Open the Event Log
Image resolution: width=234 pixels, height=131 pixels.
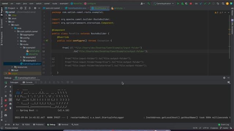tap(223, 124)
